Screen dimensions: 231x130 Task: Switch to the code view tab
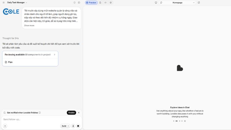pyautogui.click(x=105, y=3)
